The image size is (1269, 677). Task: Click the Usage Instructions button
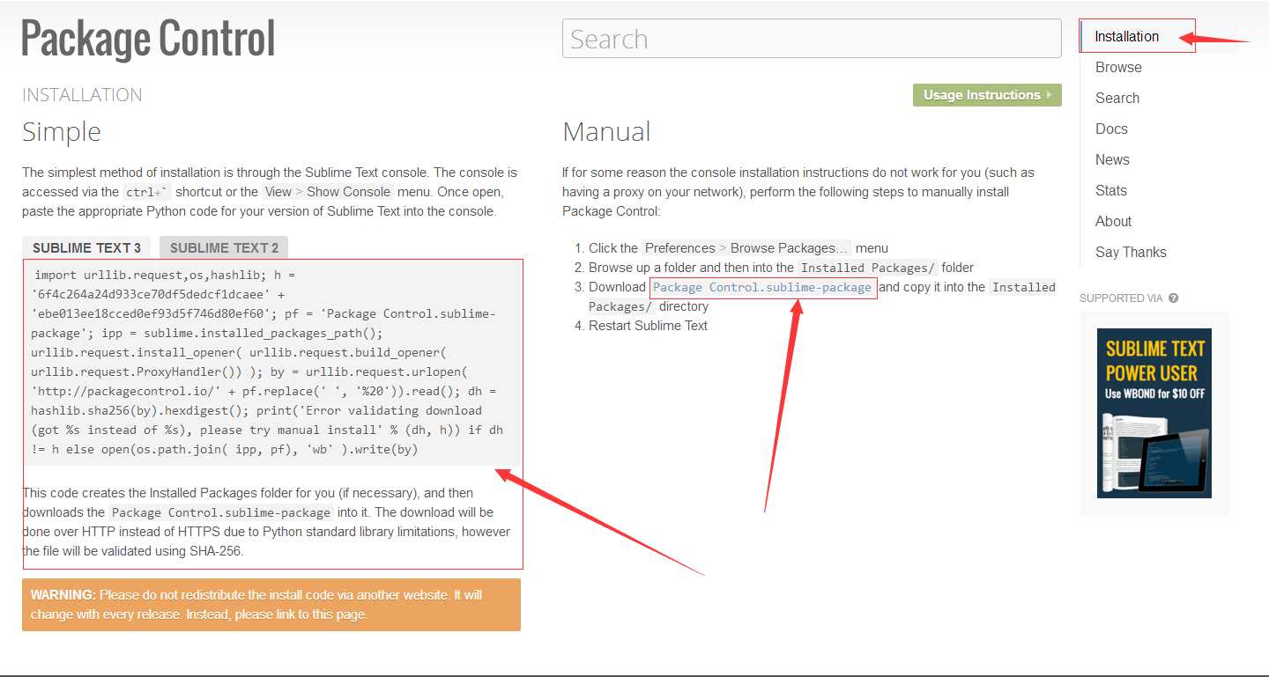(987, 95)
